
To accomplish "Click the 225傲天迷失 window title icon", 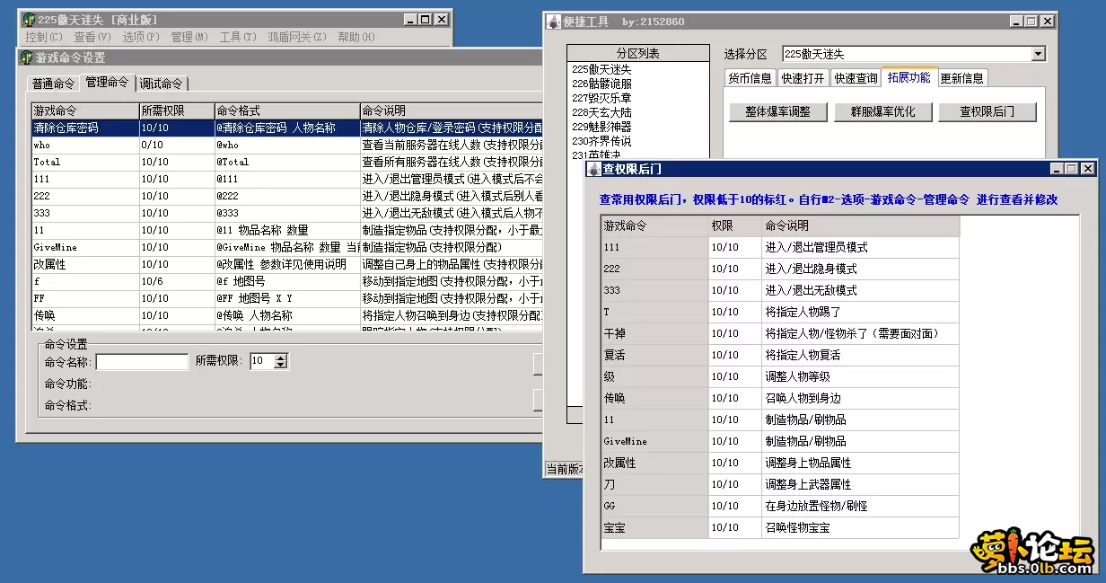I will [x=28, y=20].
